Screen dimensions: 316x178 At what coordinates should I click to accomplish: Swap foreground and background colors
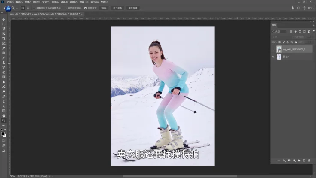(x=5, y=130)
